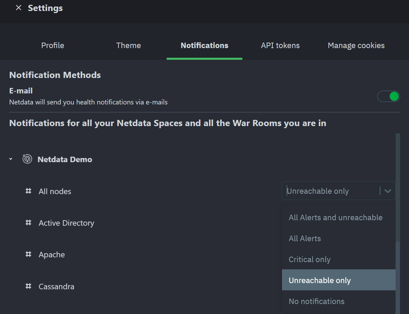Open the Theme tab
Viewport: 409px width, 314px height.
coord(128,45)
